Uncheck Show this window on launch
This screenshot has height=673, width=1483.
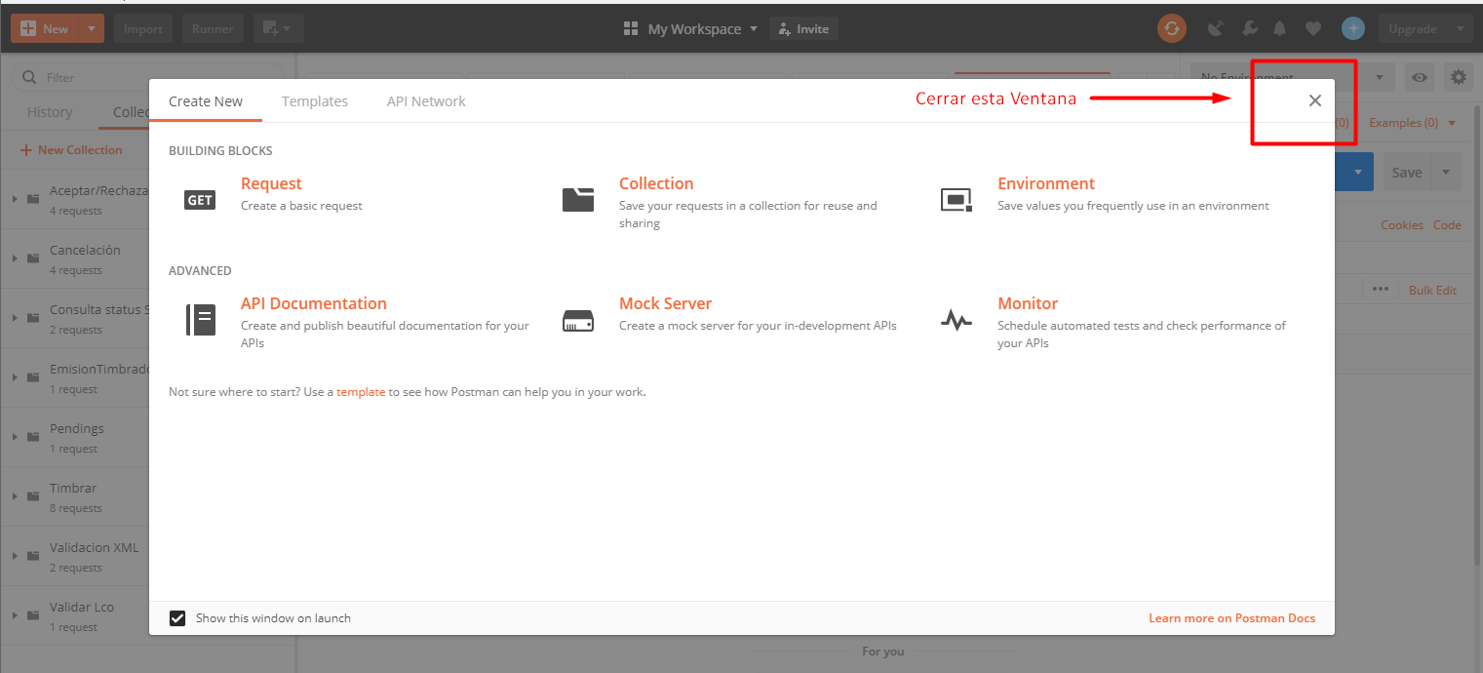(x=177, y=618)
